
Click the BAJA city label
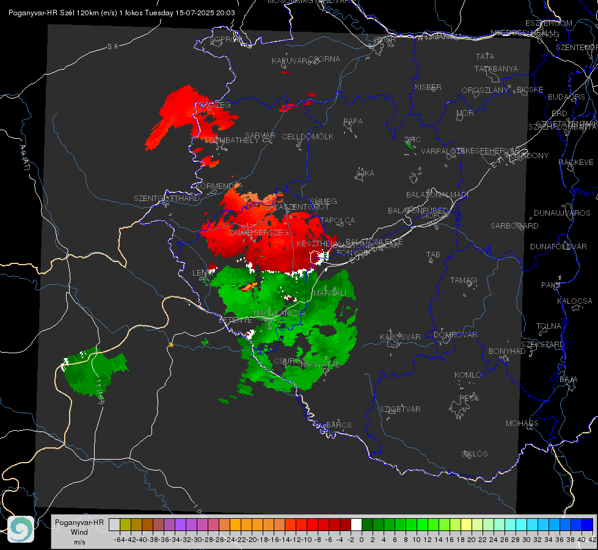pyautogui.click(x=569, y=380)
